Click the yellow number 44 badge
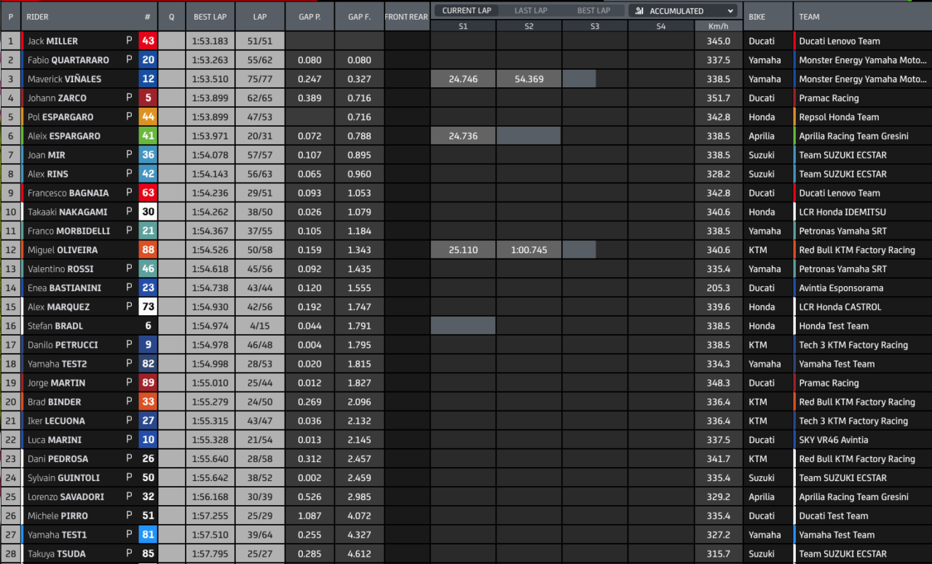 (148, 117)
